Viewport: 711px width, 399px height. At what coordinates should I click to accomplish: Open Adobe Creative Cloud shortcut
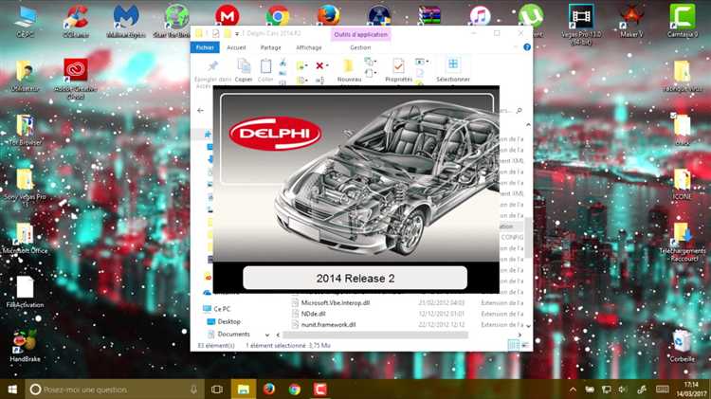[76, 79]
